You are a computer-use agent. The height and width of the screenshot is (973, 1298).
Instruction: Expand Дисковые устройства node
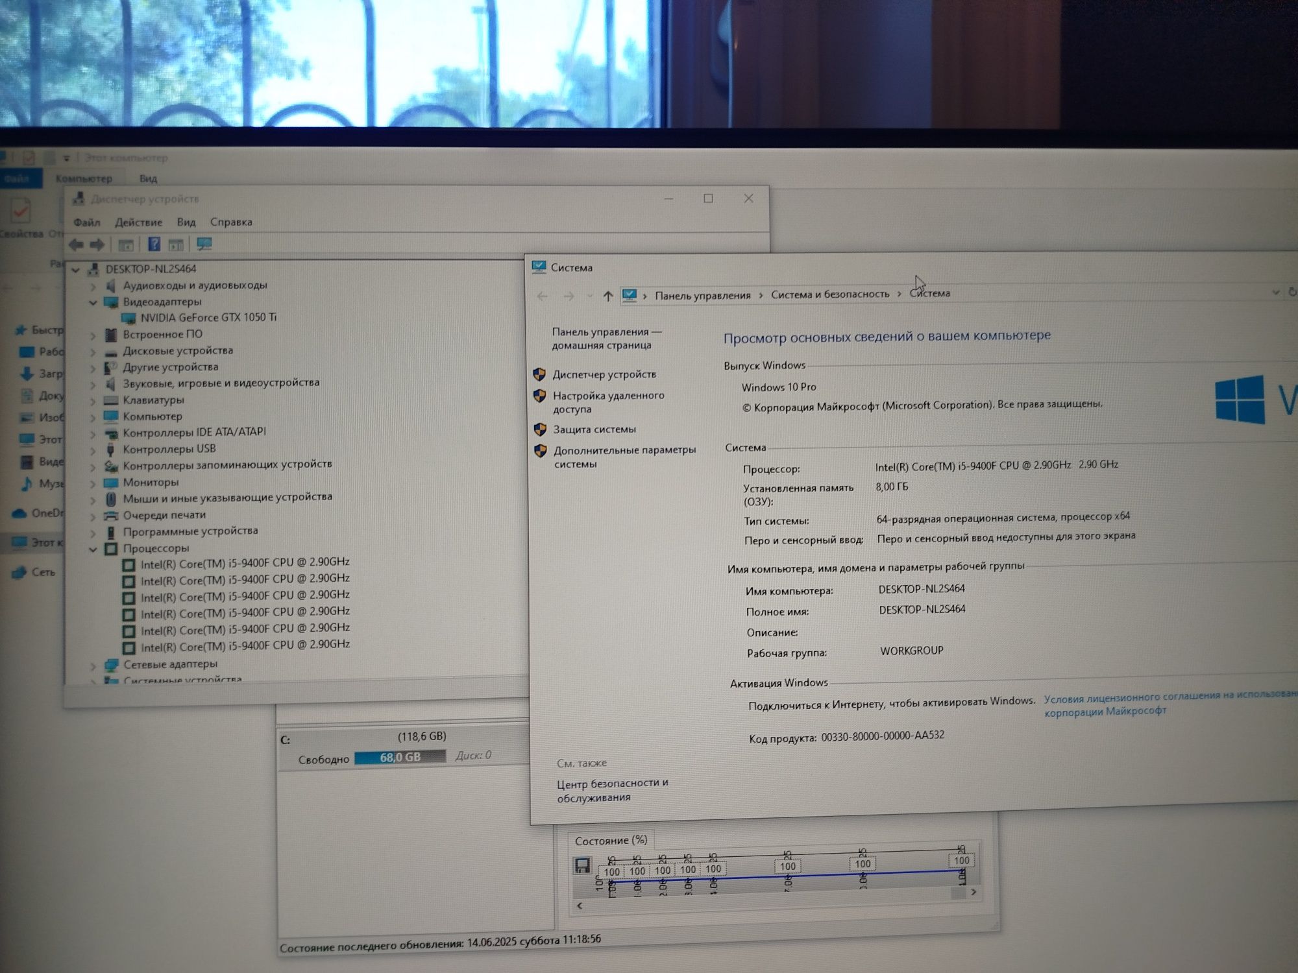coord(93,352)
